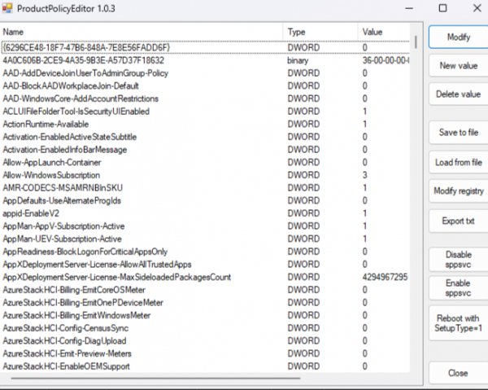Screen dimensions: 488x390
Task: Click the binary value 36-00-00-00 cell
Action: [386, 60]
